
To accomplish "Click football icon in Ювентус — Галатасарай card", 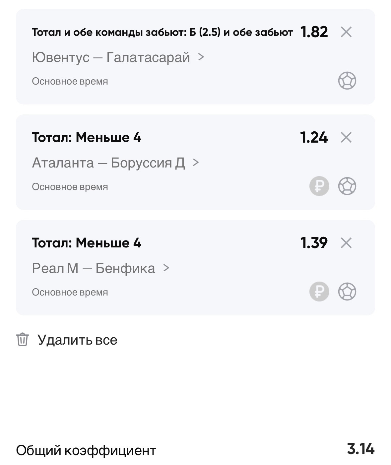I will 347,81.
